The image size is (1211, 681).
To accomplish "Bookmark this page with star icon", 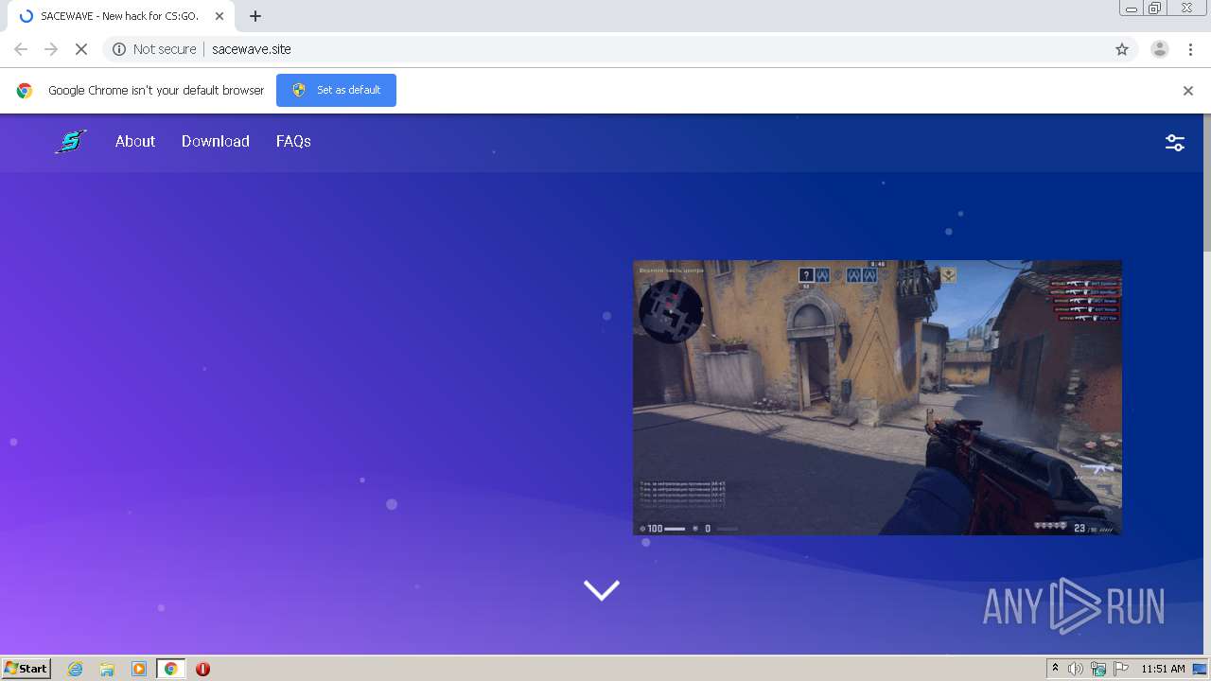I will (1122, 49).
